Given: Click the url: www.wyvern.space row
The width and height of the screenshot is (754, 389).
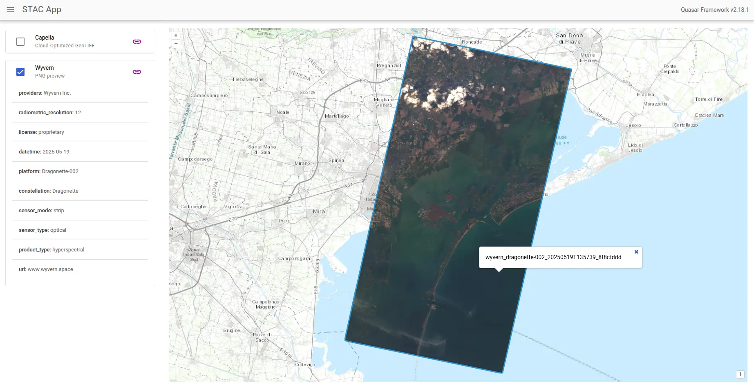Looking at the screenshot, I should pyautogui.click(x=80, y=269).
